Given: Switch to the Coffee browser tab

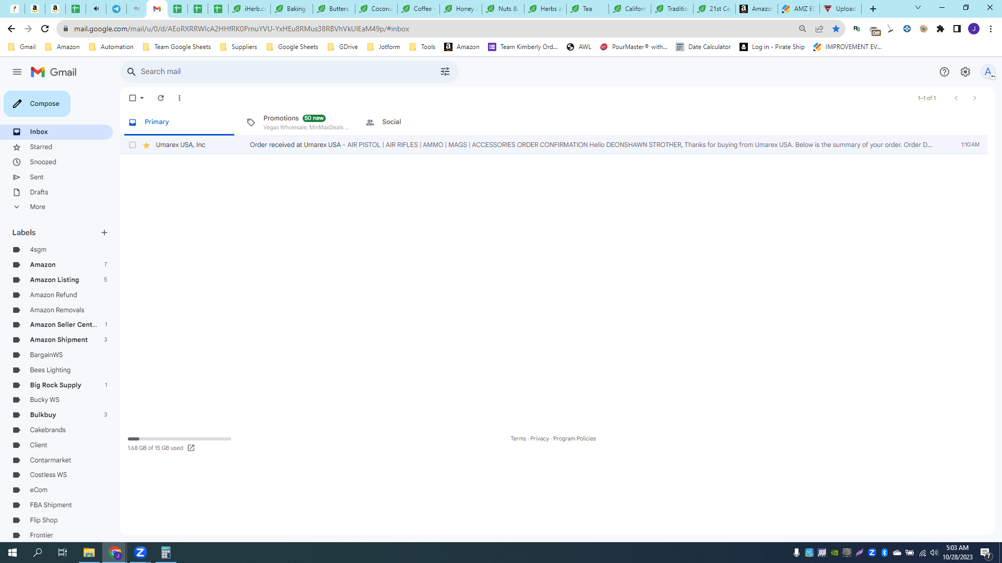Looking at the screenshot, I should [x=418, y=9].
